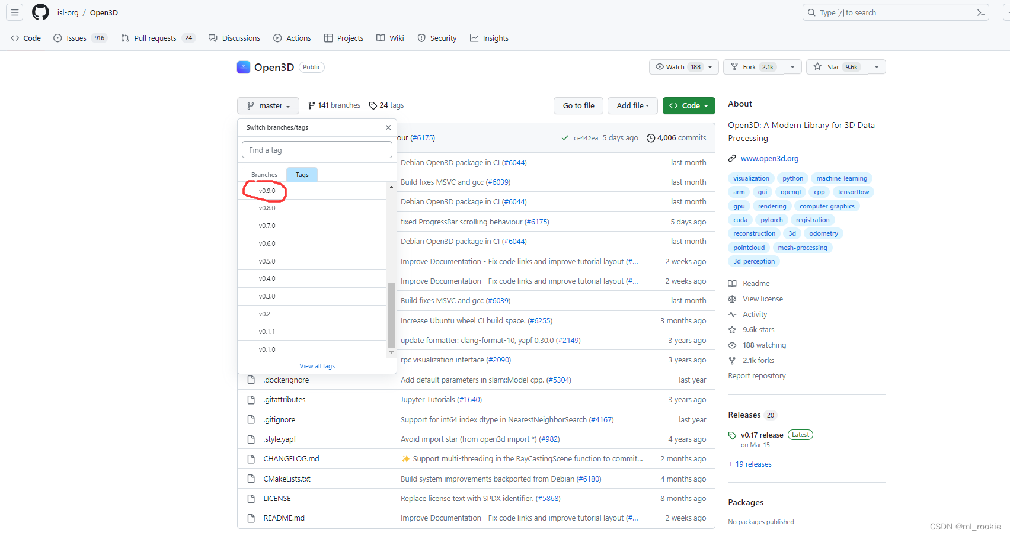1010x536 pixels.
Task: Click the tag list scrollbar thumb
Action: tap(391, 315)
